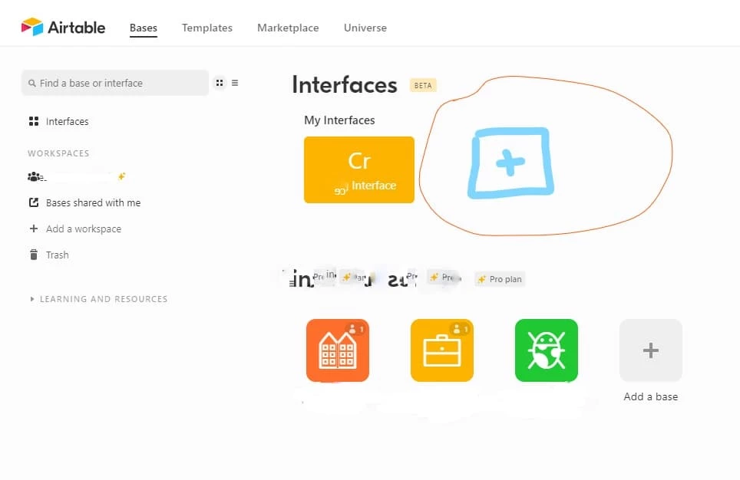Click the Pro plan badge
Viewport: 740px width, 480px height.
click(x=500, y=279)
